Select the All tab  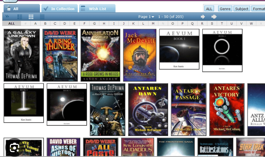tap(22, 9)
